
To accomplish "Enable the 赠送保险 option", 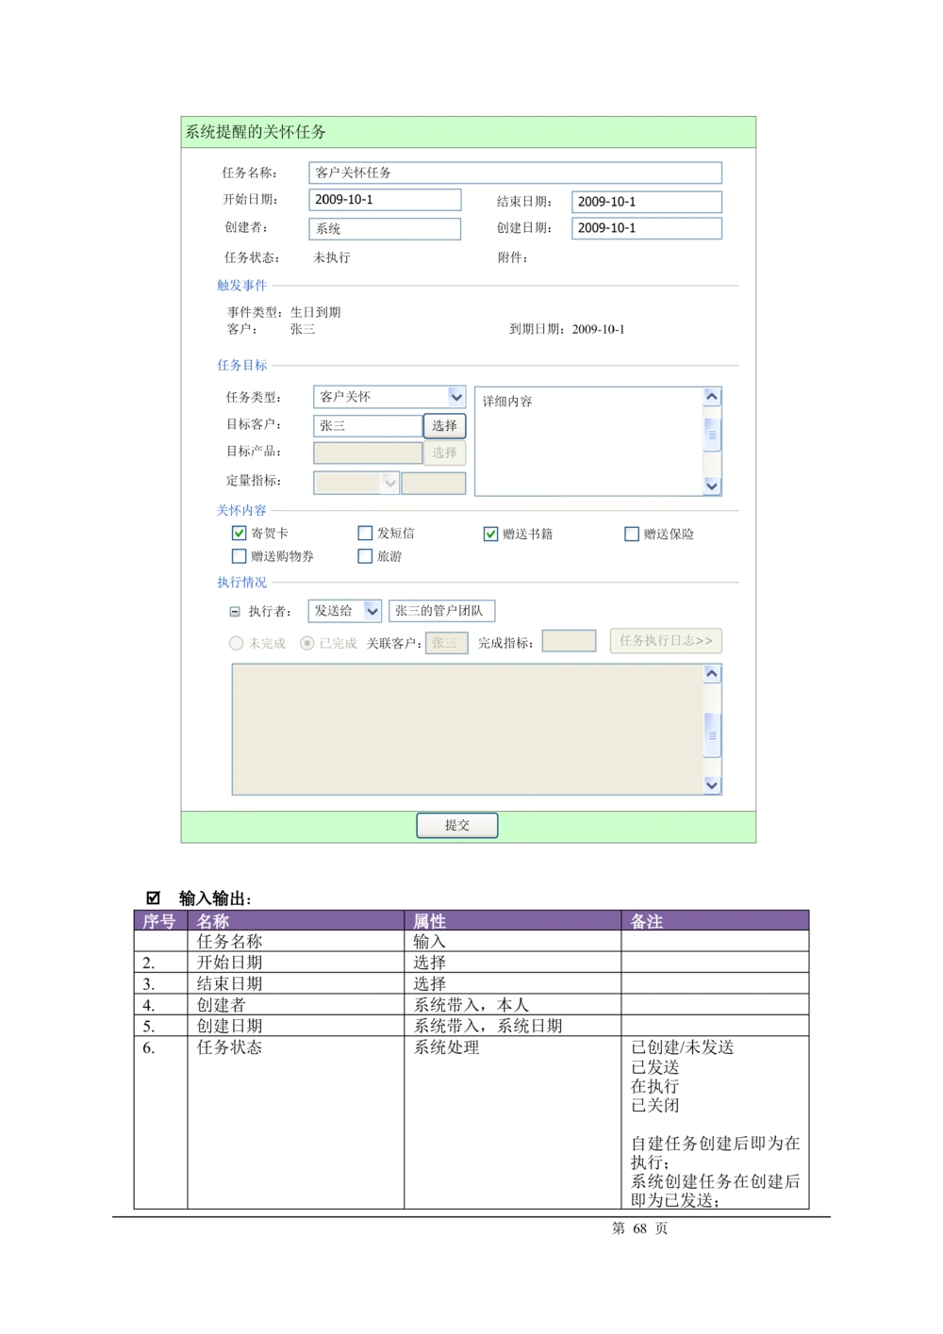I will [x=632, y=534].
